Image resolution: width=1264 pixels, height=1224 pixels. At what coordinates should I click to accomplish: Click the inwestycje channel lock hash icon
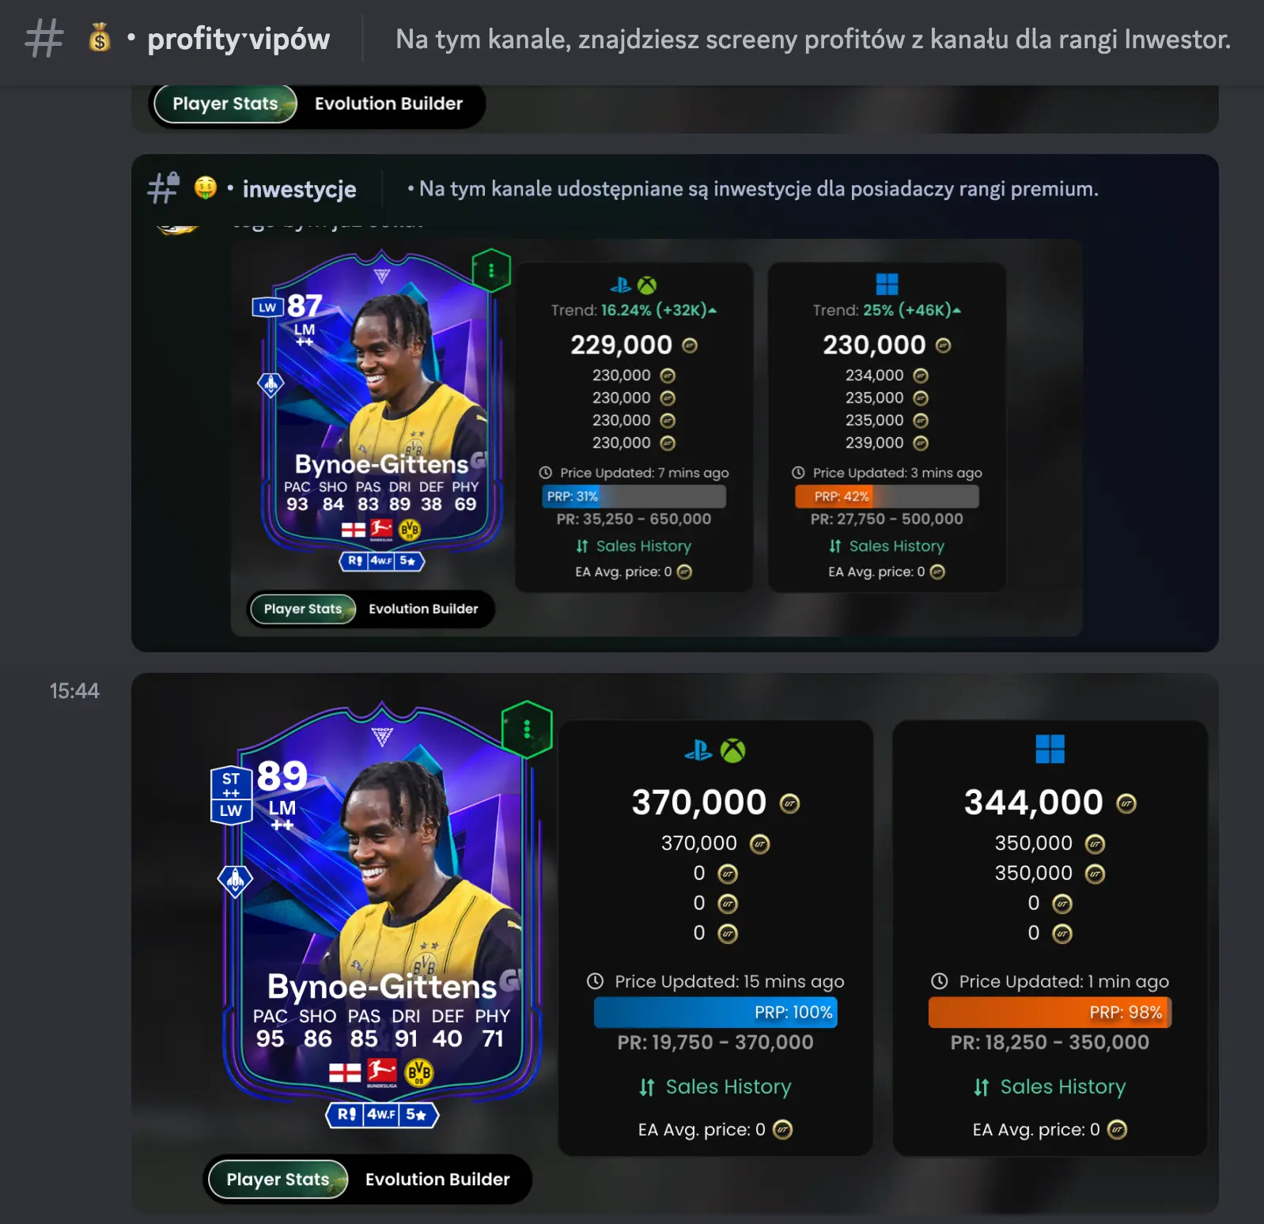(164, 188)
